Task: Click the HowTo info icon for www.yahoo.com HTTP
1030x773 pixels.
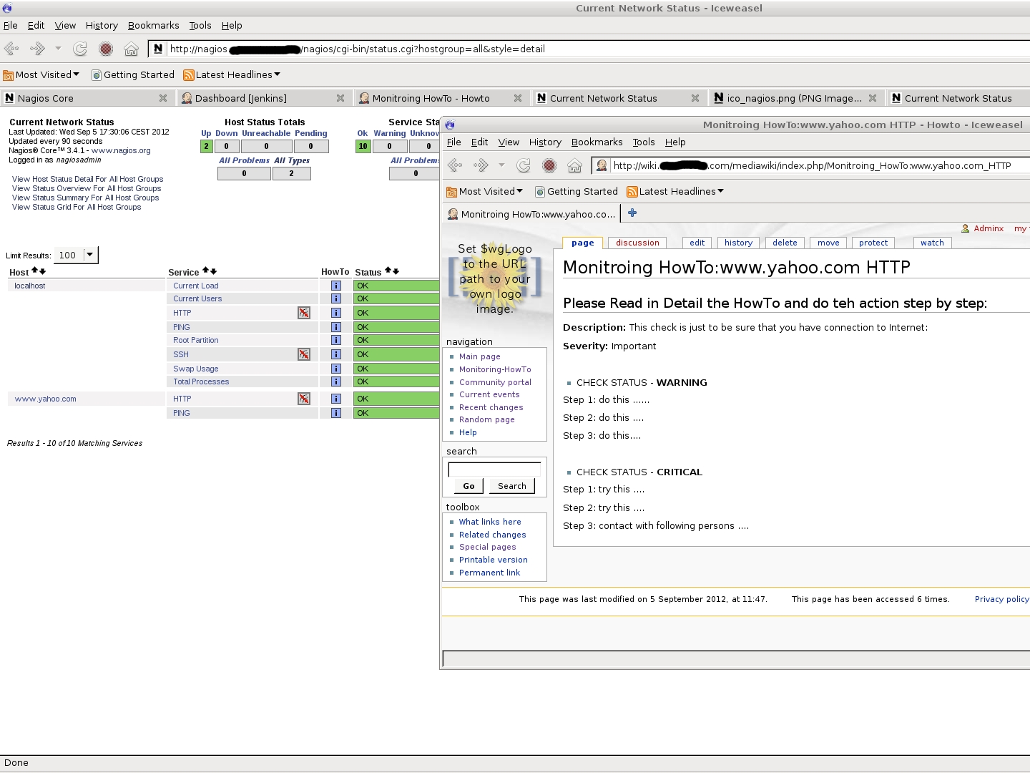Action: [336, 399]
